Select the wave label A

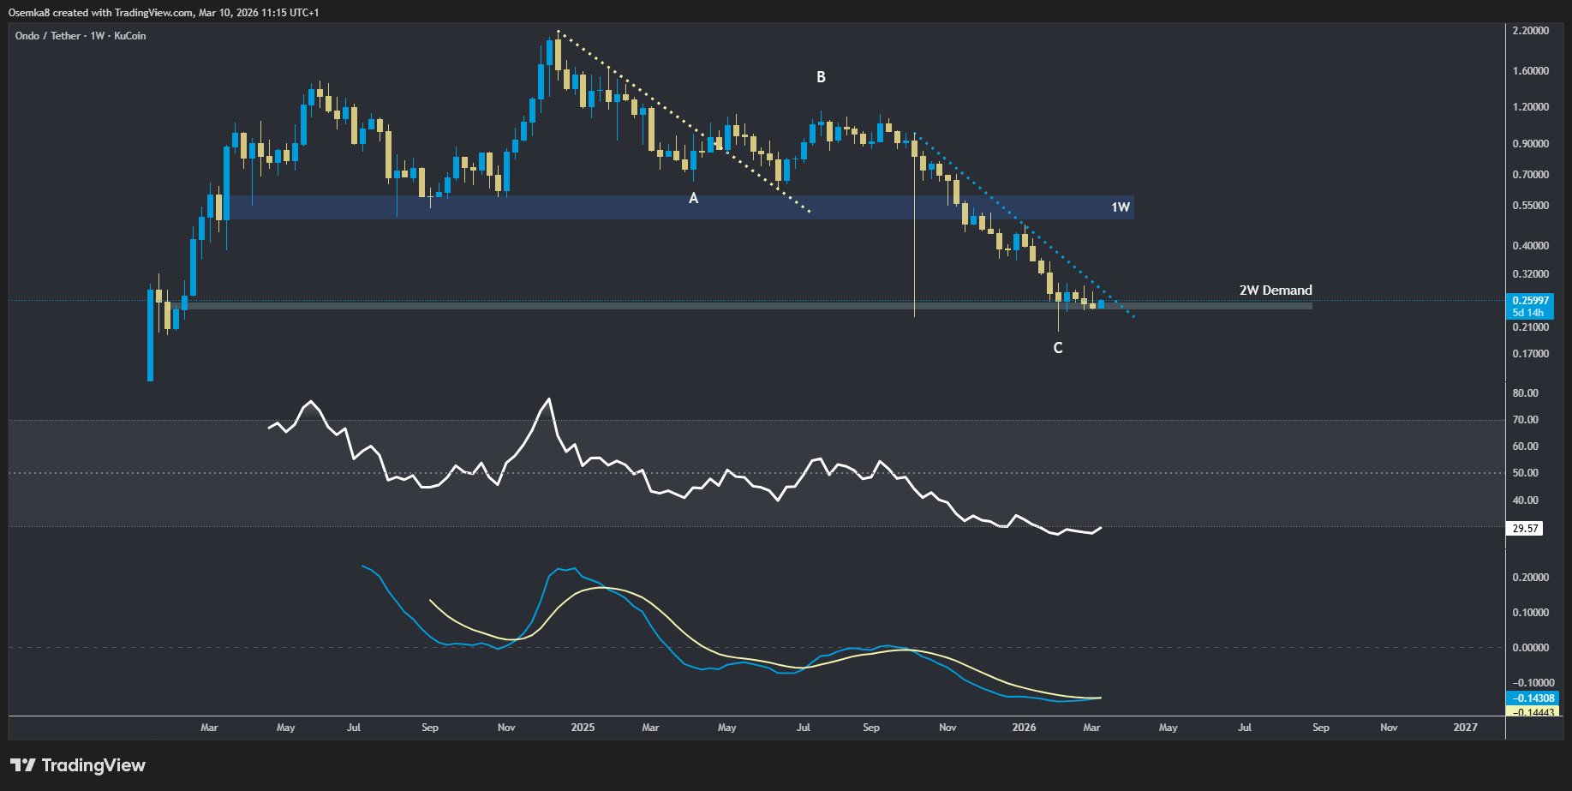tap(694, 198)
